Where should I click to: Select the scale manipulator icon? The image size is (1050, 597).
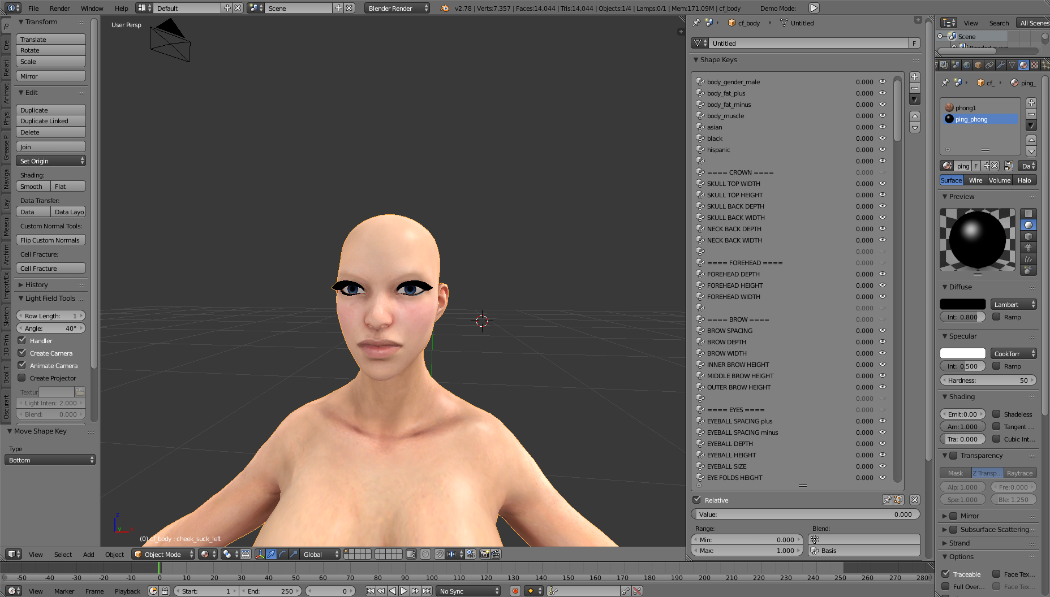tap(294, 554)
